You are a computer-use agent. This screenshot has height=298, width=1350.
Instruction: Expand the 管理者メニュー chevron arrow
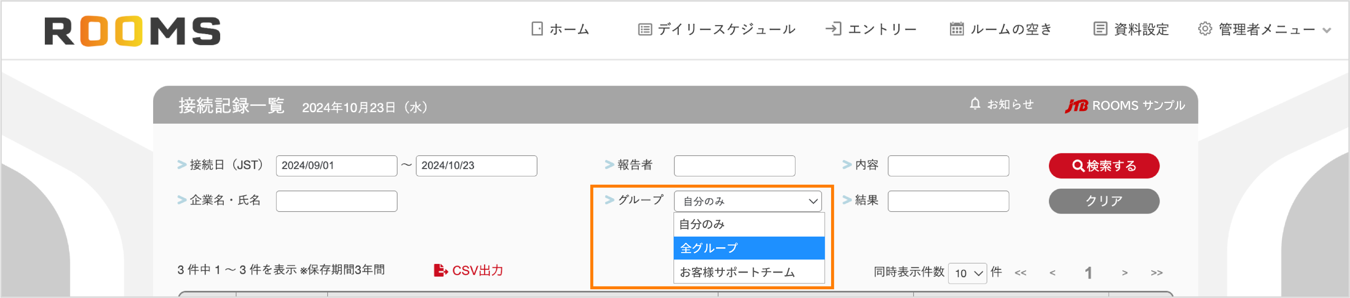pos(1327,31)
